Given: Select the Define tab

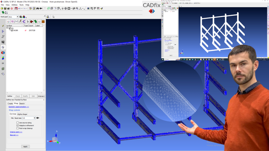Looking at the screenshot, I should (x=10, y=96).
